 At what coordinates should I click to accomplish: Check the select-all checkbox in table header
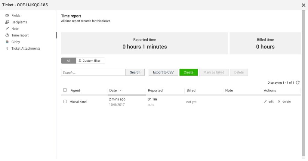pos(65,90)
